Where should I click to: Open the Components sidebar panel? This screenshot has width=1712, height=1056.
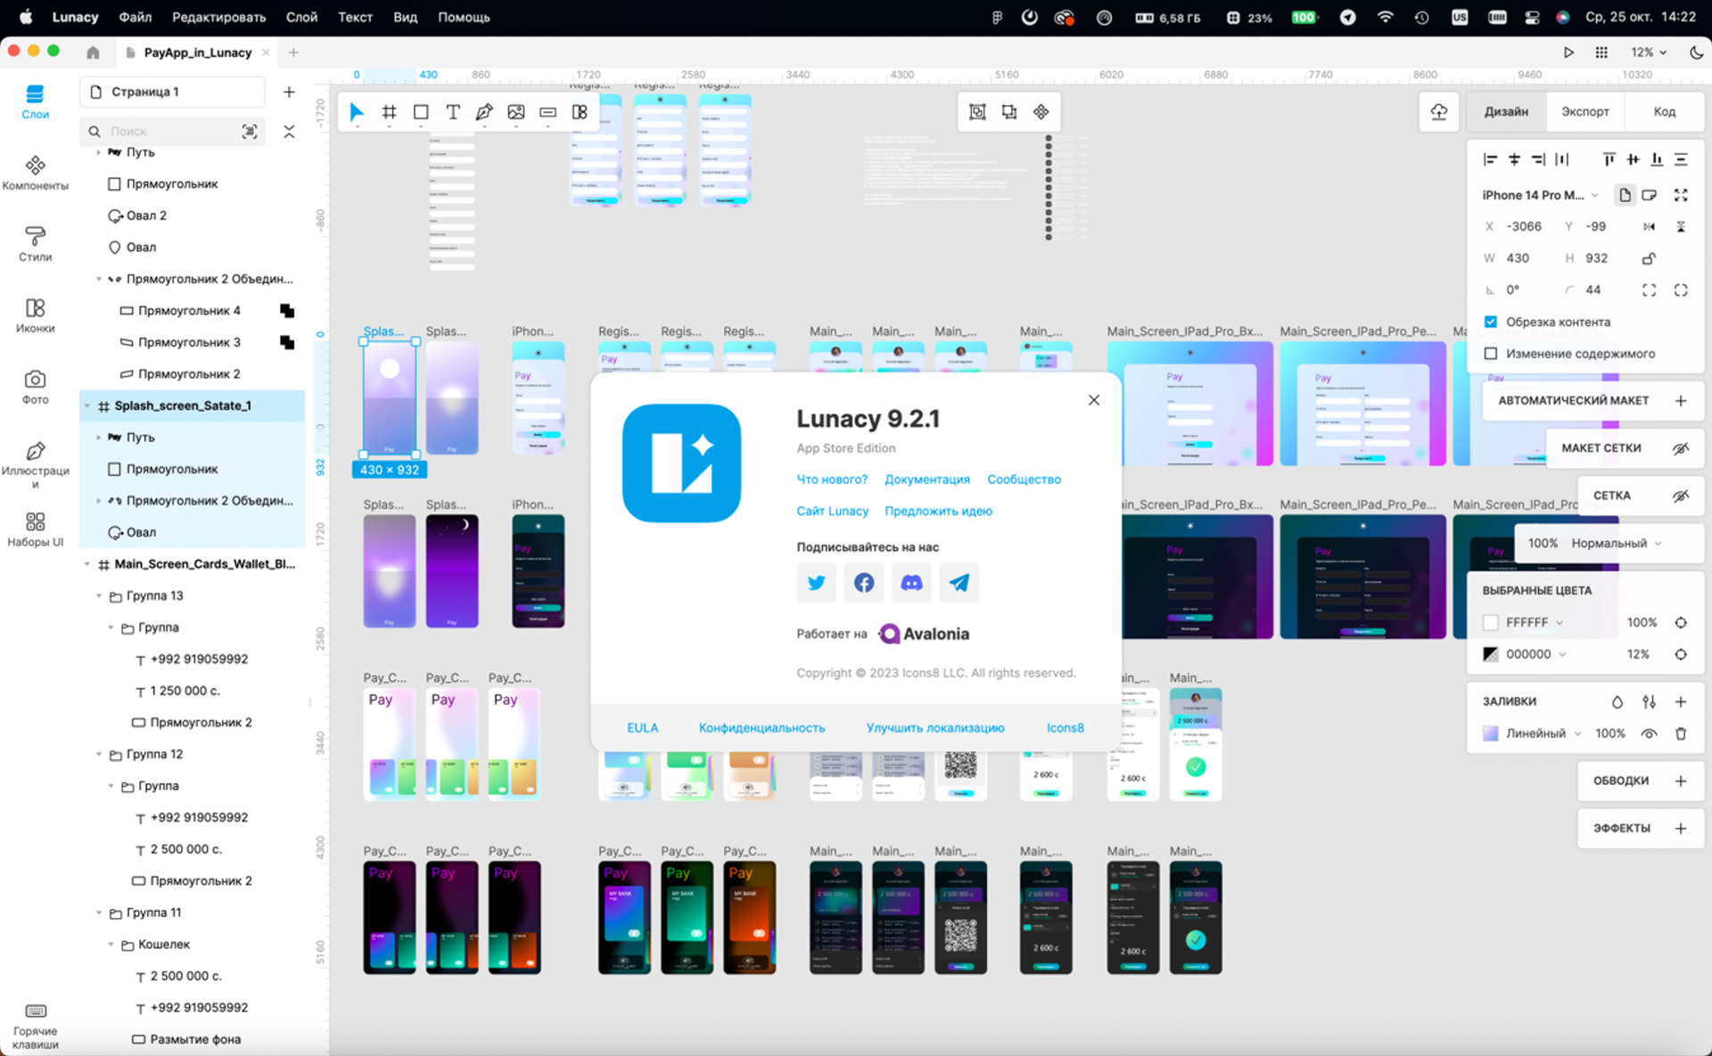[35, 174]
